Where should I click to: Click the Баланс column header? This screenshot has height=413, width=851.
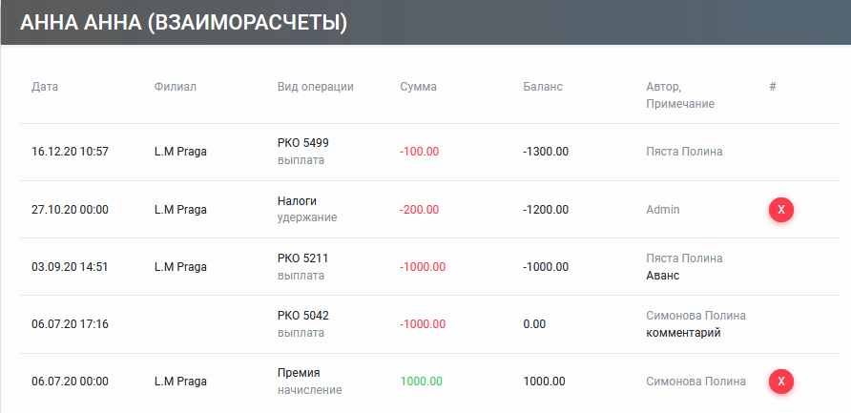[x=543, y=87]
